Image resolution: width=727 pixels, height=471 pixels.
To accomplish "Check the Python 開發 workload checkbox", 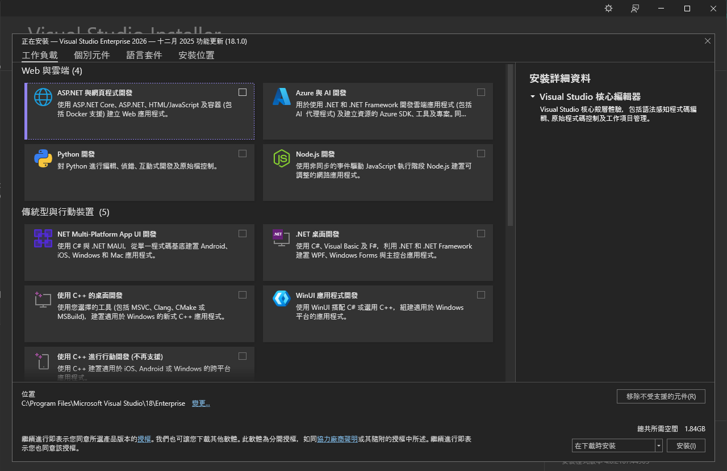I will click(x=242, y=153).
